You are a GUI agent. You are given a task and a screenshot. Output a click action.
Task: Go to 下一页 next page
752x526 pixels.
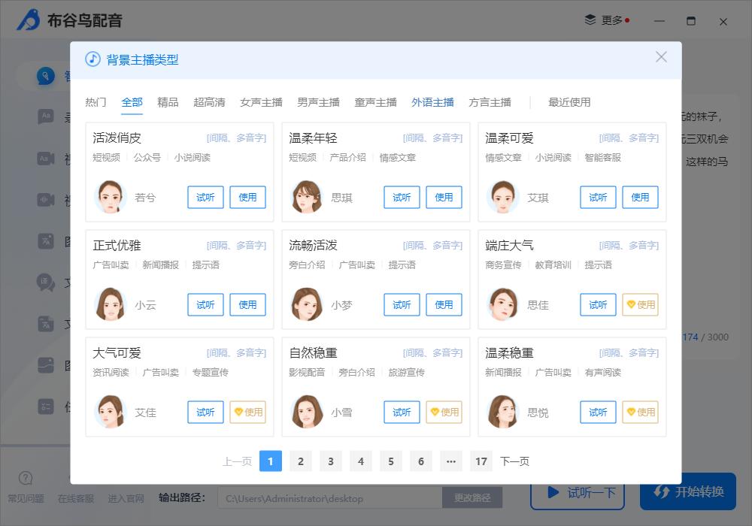click(x=514, y=461)
